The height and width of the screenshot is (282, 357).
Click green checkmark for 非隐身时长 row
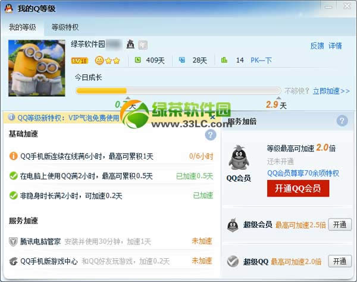[x=14, y=195]
